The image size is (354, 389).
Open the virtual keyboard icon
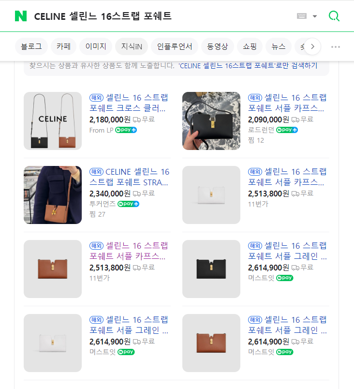(x=302, y=16)
